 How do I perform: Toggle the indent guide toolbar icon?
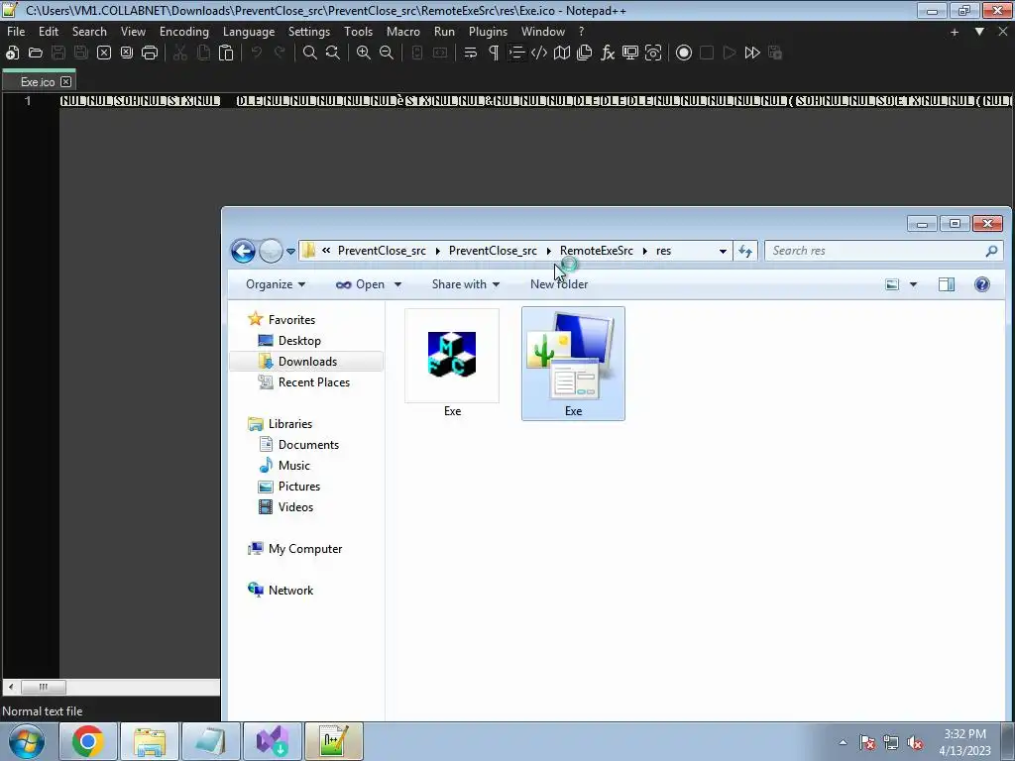[516, 54]
